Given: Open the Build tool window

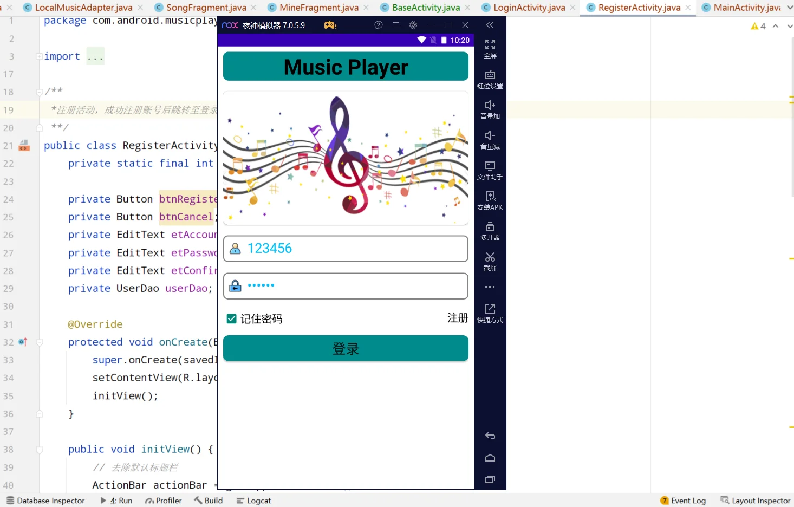Looking at the screenshot, I should click(209, 500).
